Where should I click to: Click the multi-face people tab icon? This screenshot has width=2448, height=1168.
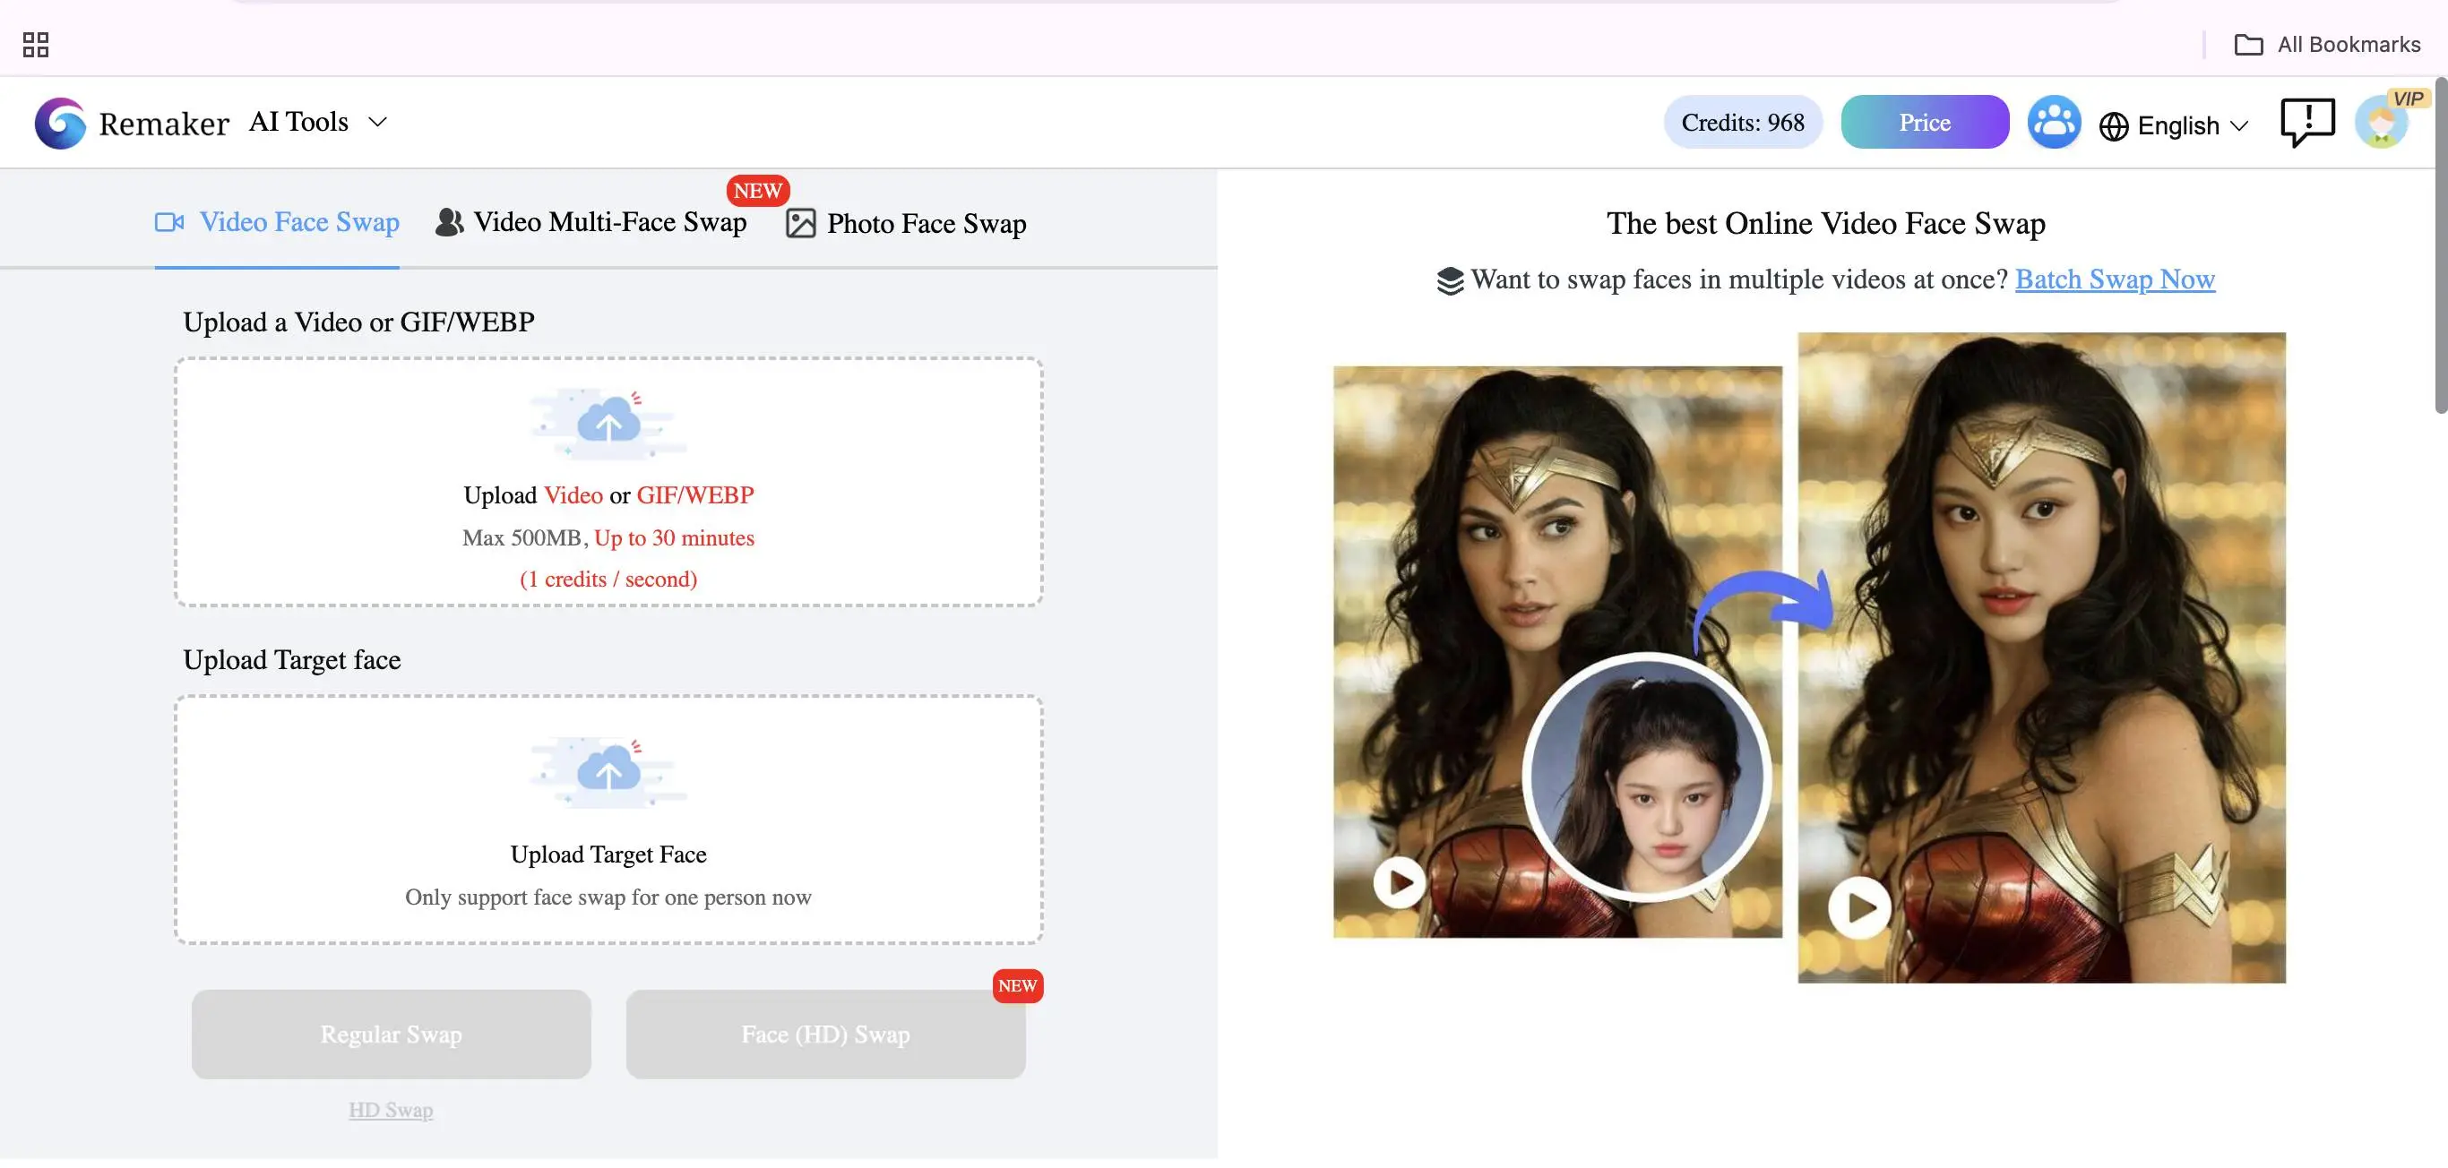point(449,222)
